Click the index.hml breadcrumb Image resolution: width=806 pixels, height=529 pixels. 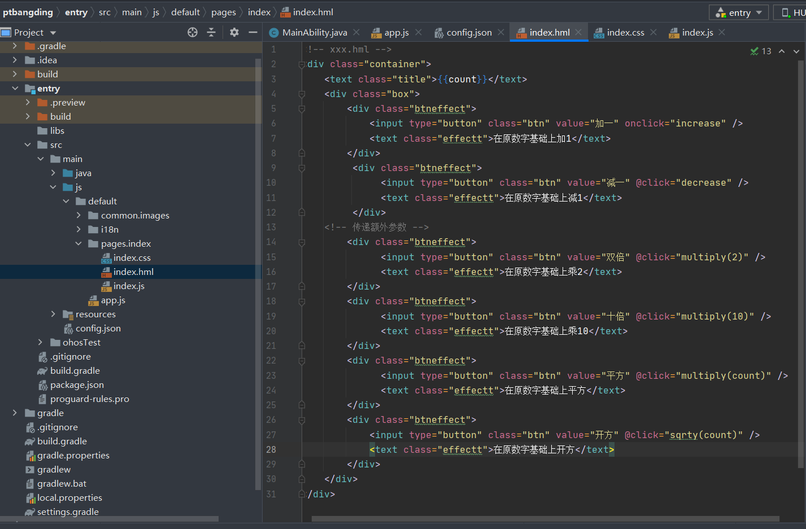click(307, 12)
